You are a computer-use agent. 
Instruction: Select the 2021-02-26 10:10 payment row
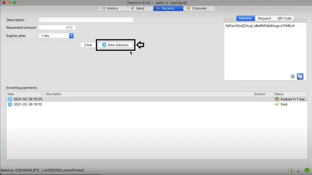tap(157, 104)
